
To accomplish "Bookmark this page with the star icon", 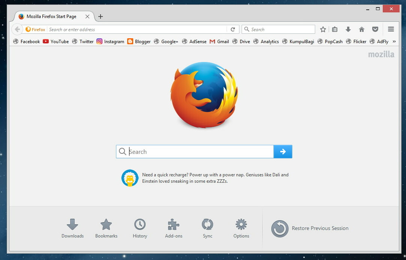I will (323, 29).
